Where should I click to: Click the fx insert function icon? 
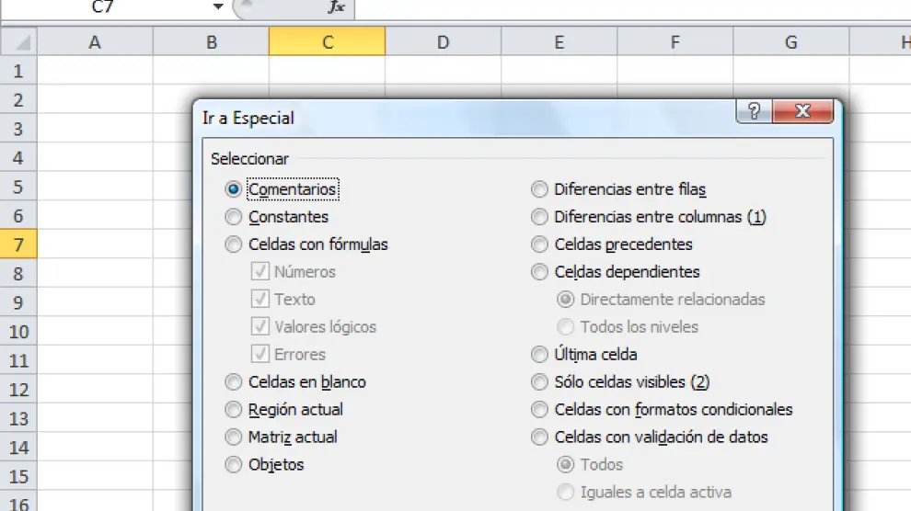337,7
